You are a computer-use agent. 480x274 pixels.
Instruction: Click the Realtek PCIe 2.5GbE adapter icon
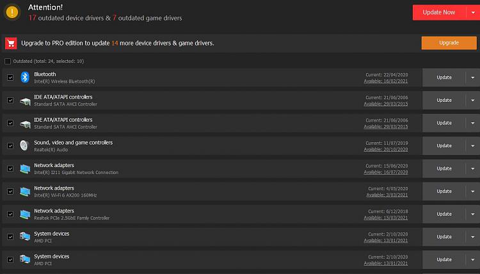(x=25, y=214)
